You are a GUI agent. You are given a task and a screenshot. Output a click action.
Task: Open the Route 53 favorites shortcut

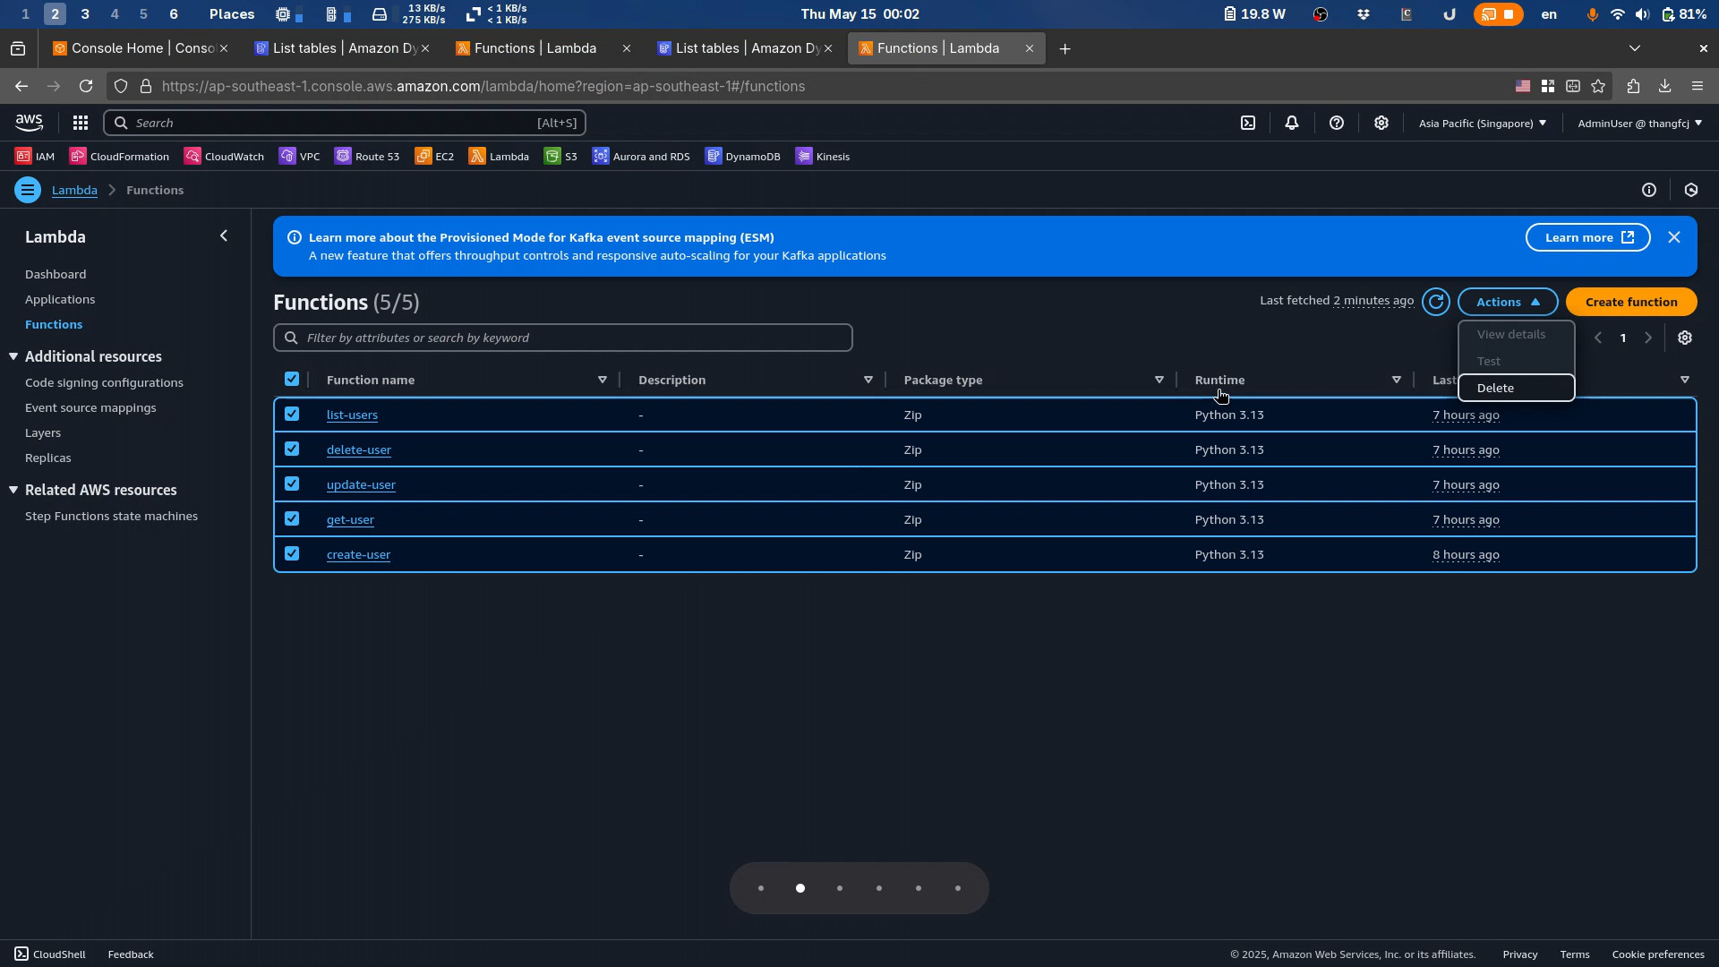click(x=367, y=156)
